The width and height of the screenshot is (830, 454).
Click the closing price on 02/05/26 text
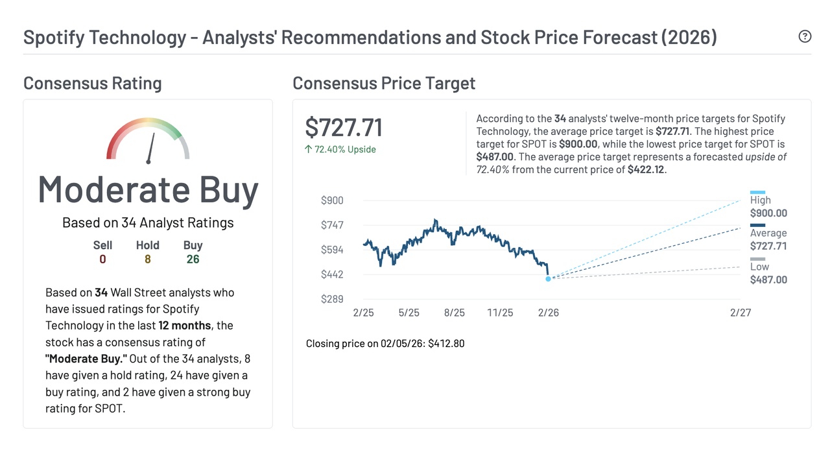[385, 343]
